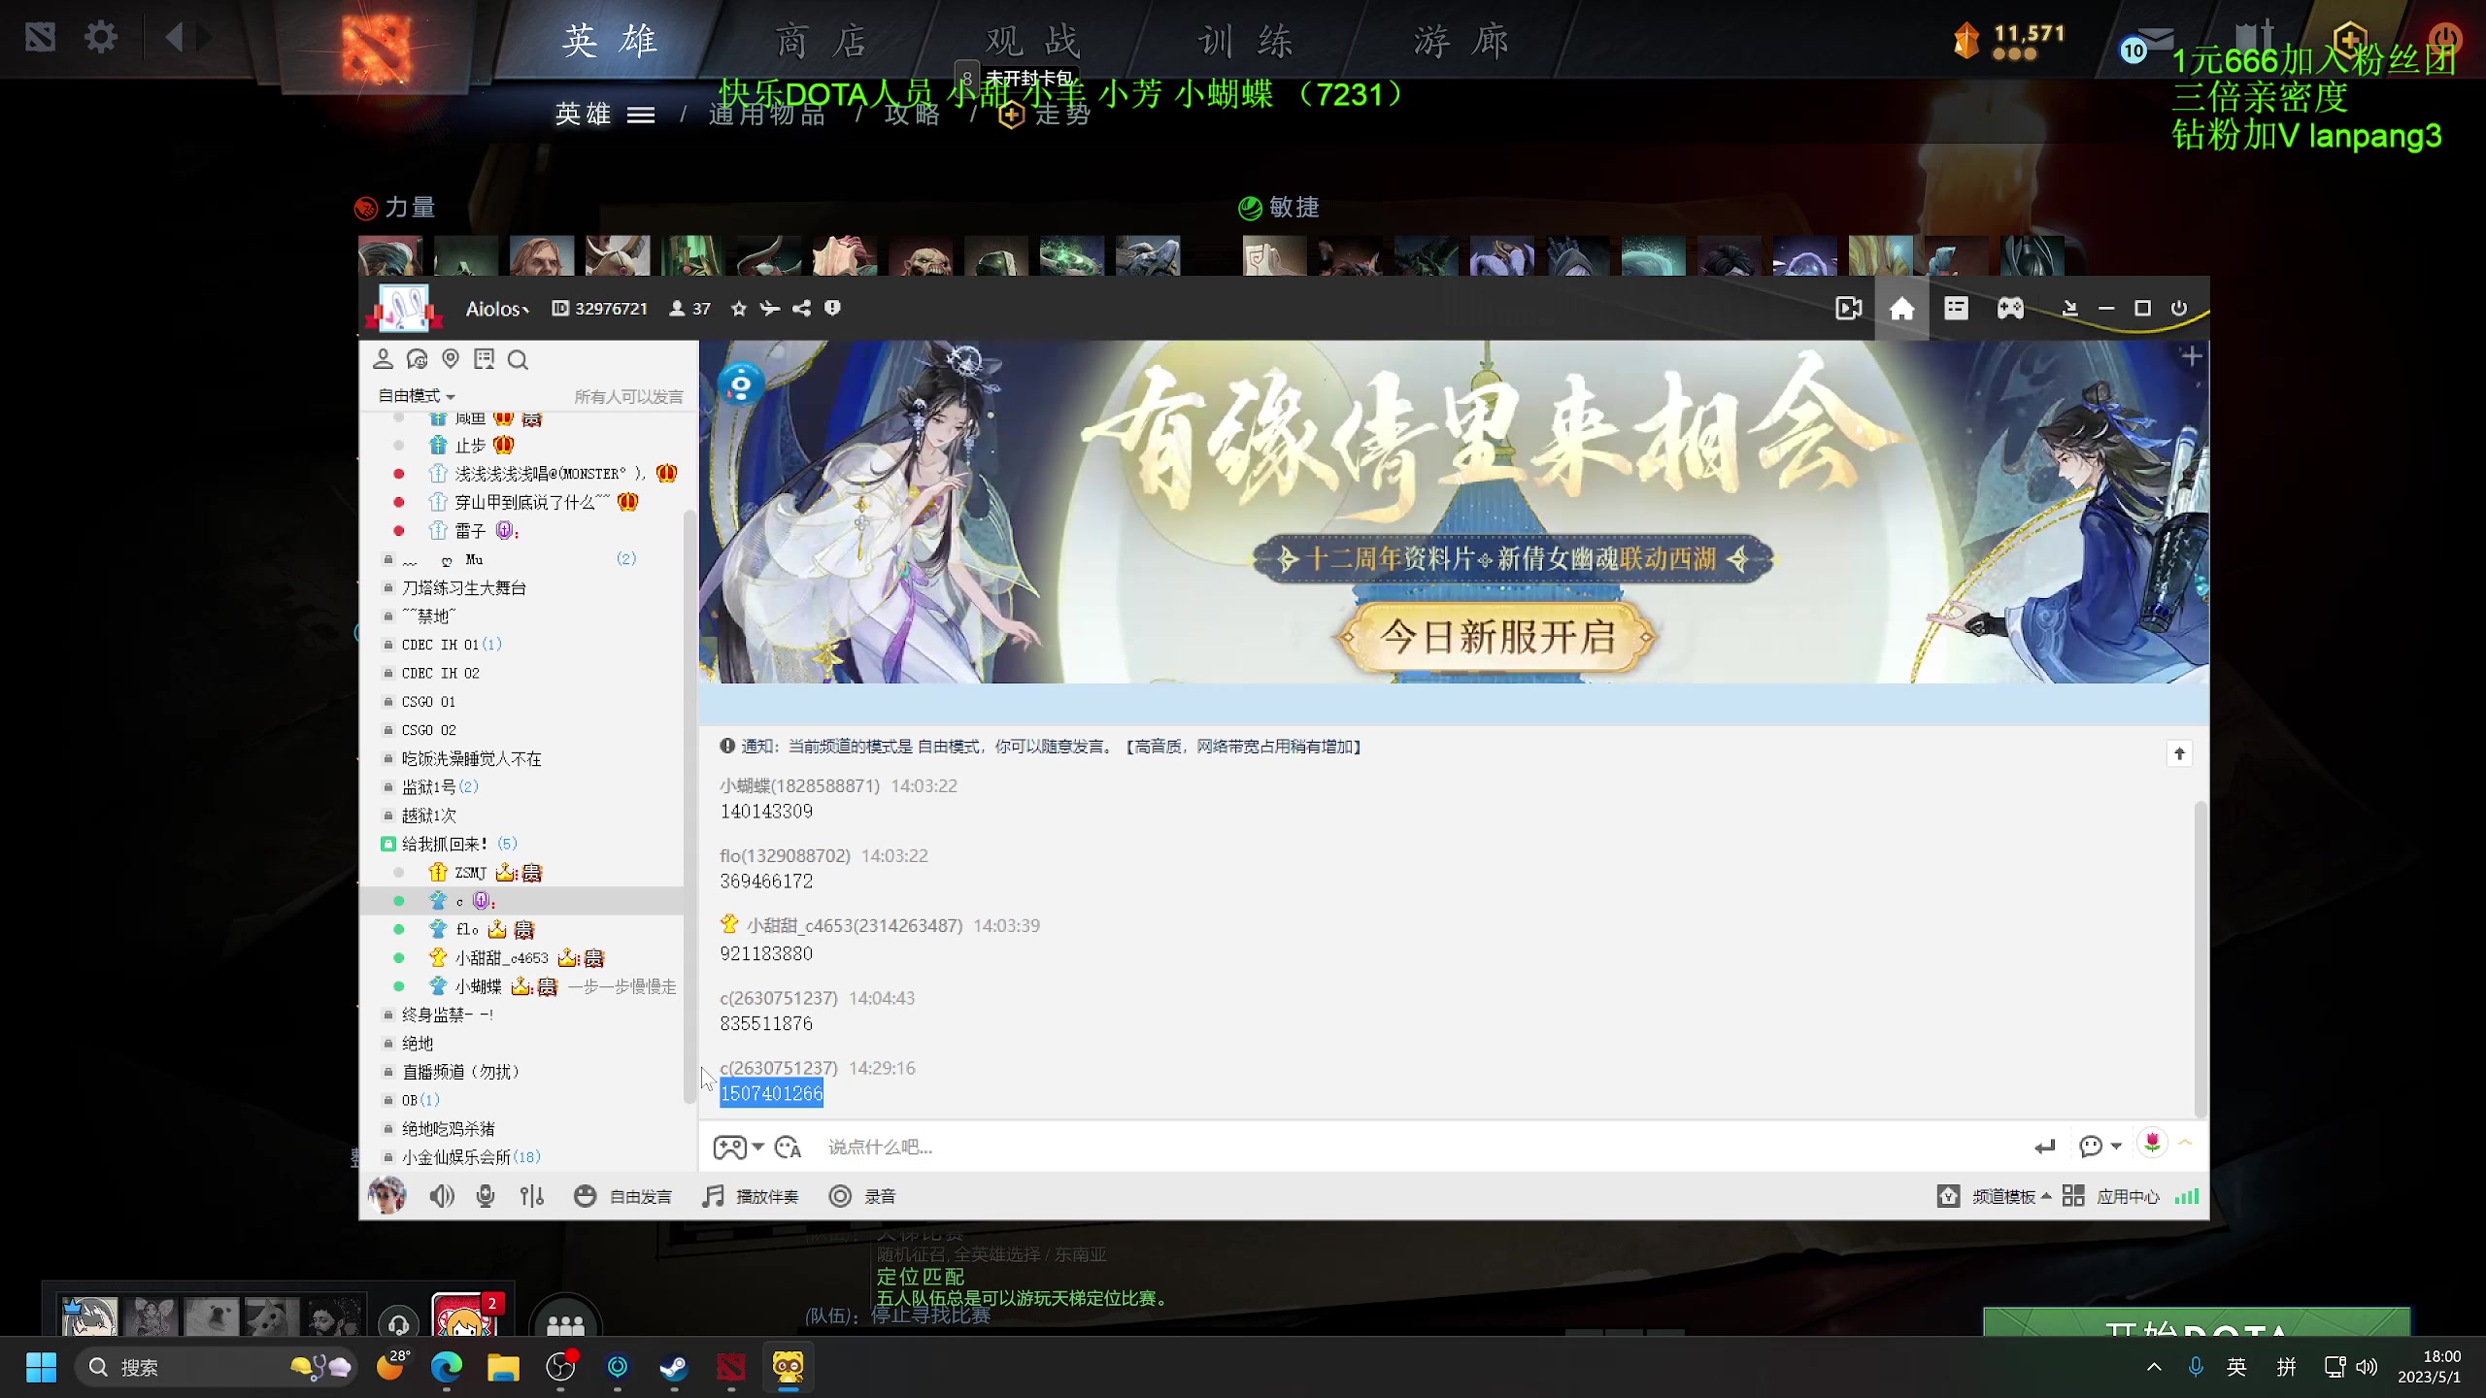Screen dimensions: 2486x1398
Task: Show the 37 online members count
Action: [x=690, y=309]
